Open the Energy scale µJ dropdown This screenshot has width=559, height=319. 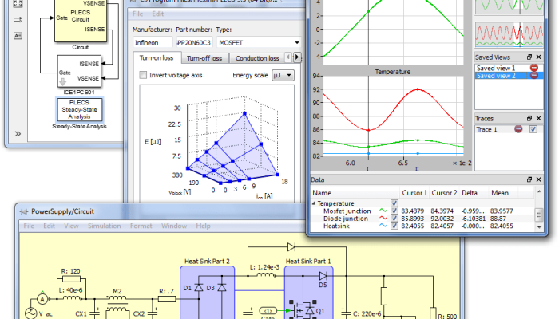click(283, 75)
